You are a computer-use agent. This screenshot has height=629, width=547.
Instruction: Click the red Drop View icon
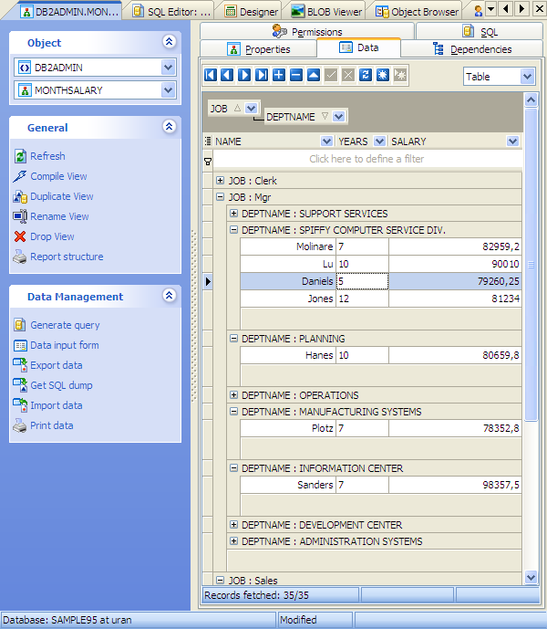point(20,236)
